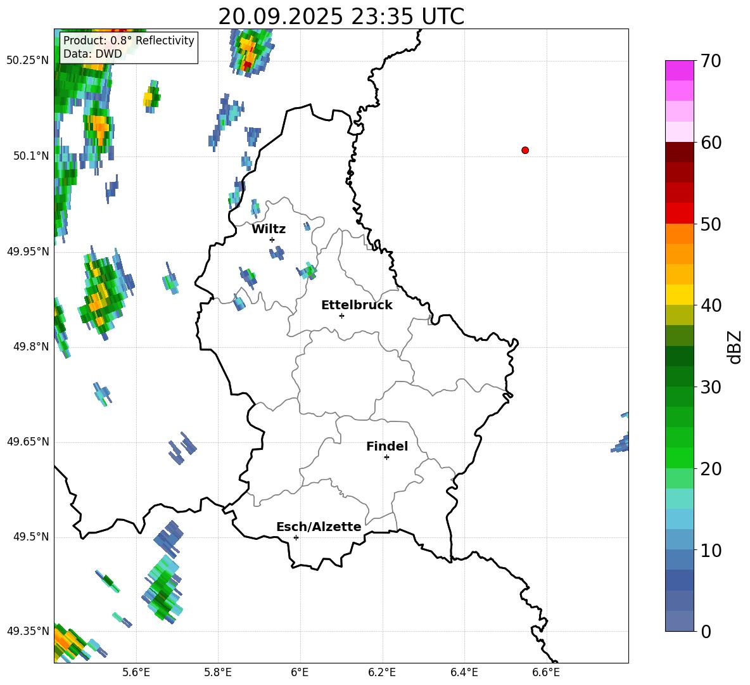This screenshot has height=685, width=750.
Task: Click the colorbar 10 tick label
Action: coord(711,550)
